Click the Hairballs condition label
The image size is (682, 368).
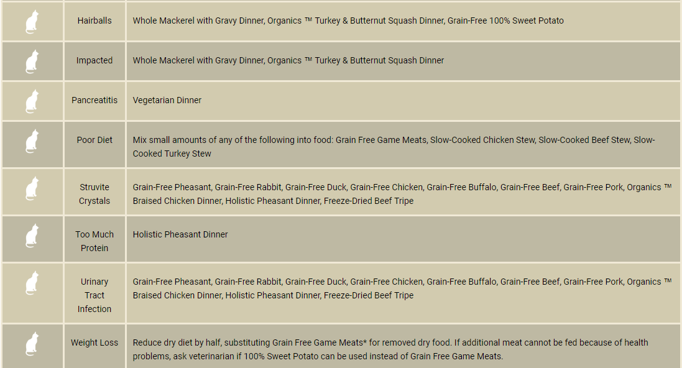pos(94,21)
